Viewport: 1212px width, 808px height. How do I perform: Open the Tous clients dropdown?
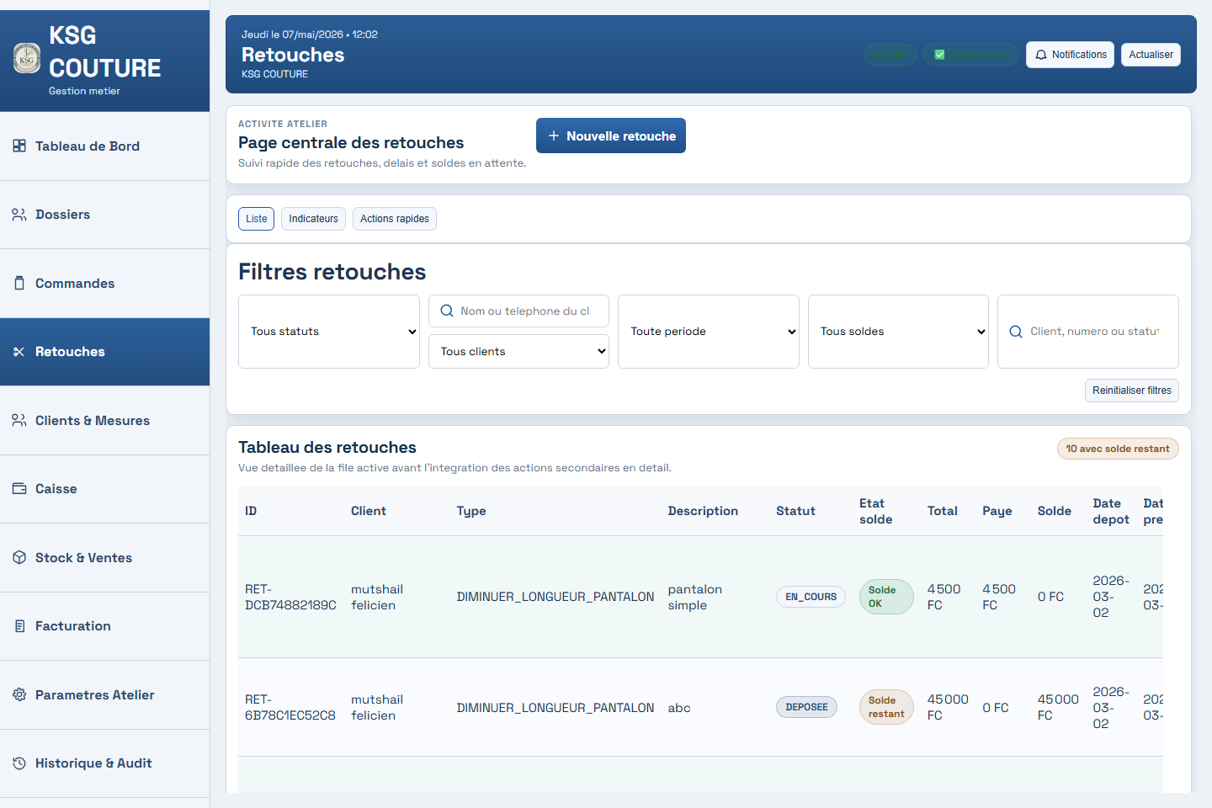519,352
